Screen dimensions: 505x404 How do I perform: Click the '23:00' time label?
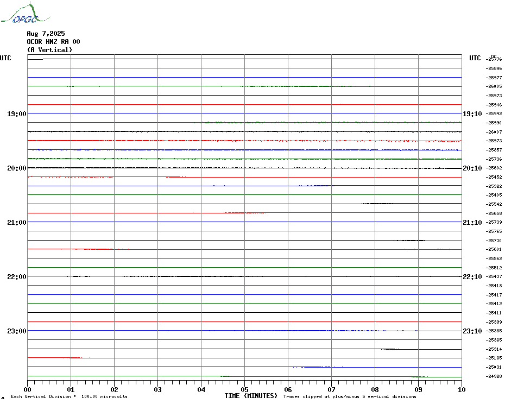click(17, 331)
